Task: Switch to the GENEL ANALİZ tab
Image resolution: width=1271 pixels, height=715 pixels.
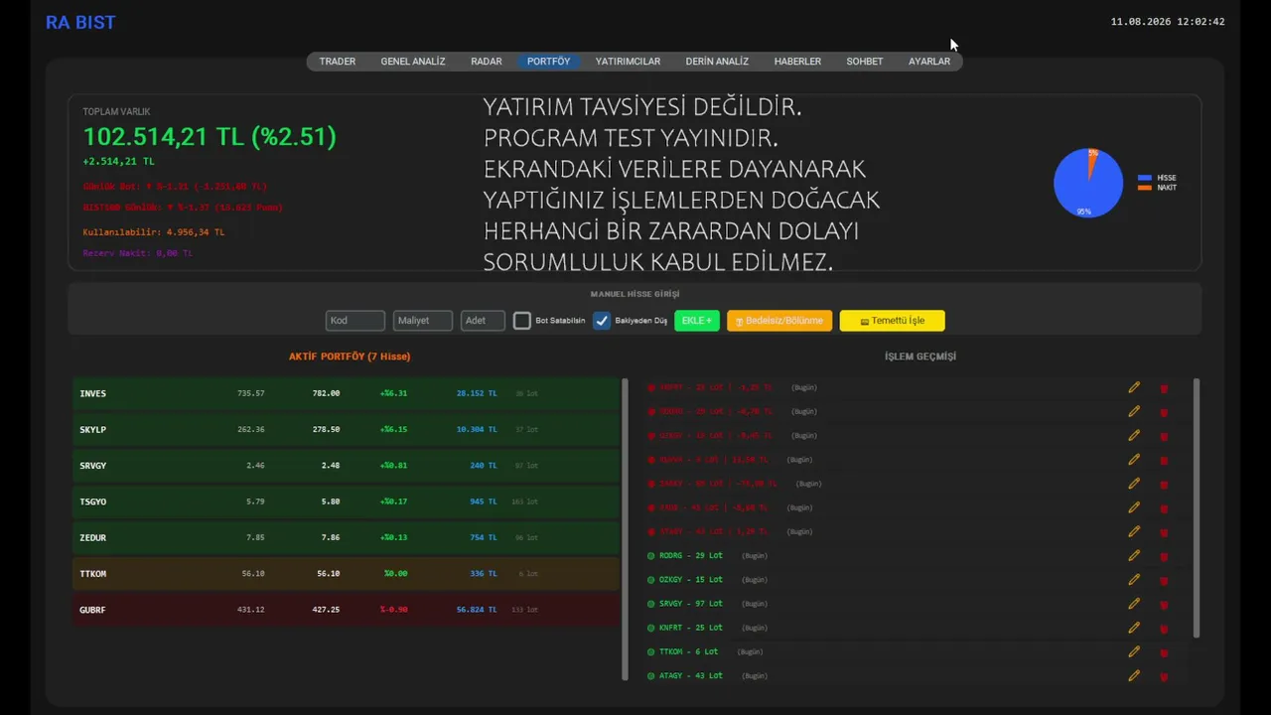Action: point(413,62)
